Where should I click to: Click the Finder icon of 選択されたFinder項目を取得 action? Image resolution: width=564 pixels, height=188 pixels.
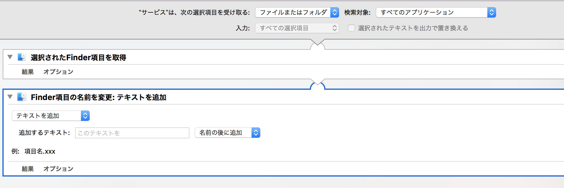21,57
